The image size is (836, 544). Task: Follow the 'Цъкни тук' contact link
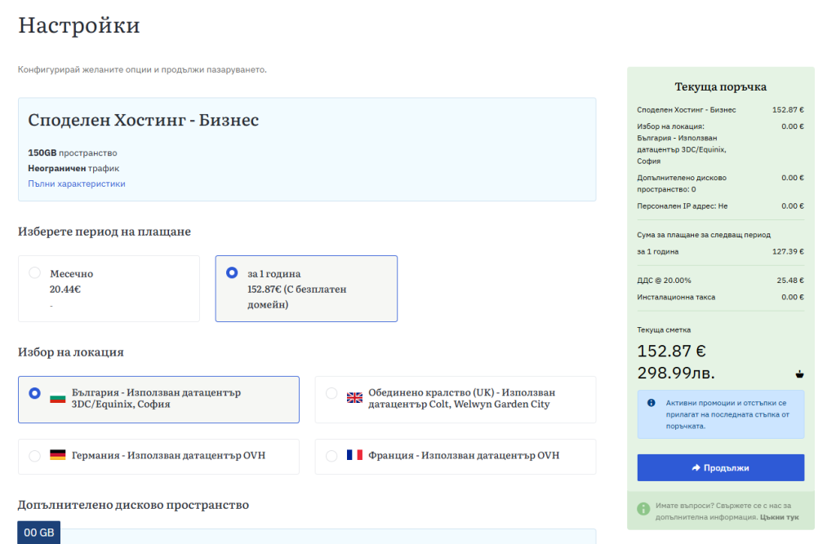pyautogui.click(x=779, y=517)
